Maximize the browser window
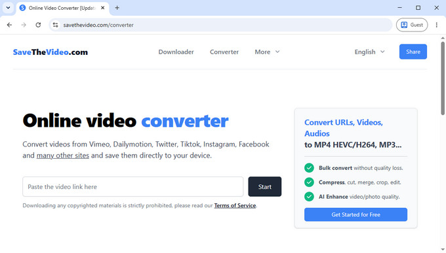This screenshot has width=446, height=253. click(418, 8)
